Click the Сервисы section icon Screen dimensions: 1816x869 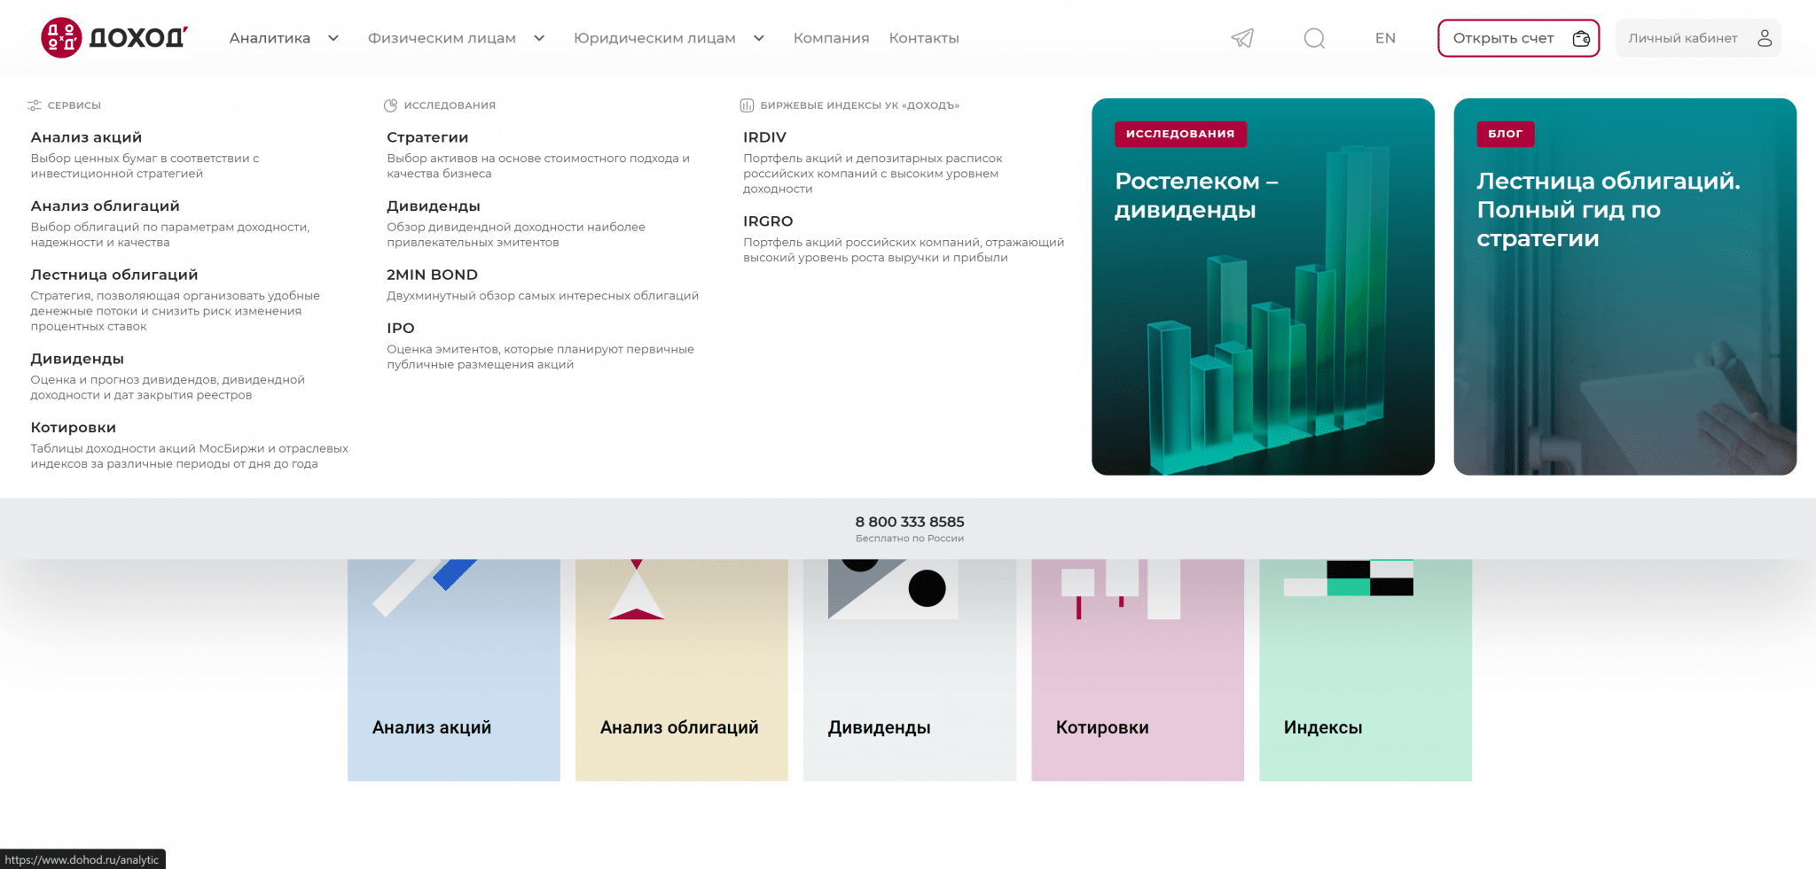pos(35,105)
